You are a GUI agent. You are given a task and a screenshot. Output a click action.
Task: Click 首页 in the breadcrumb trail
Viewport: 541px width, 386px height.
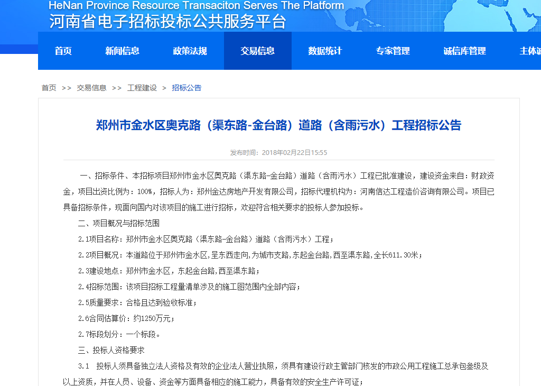[49, 88]
